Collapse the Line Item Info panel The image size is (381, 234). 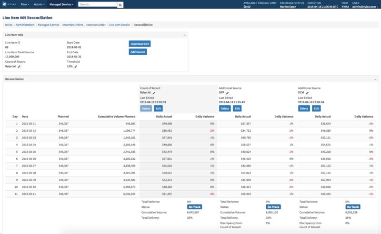(x=184, y=35)
